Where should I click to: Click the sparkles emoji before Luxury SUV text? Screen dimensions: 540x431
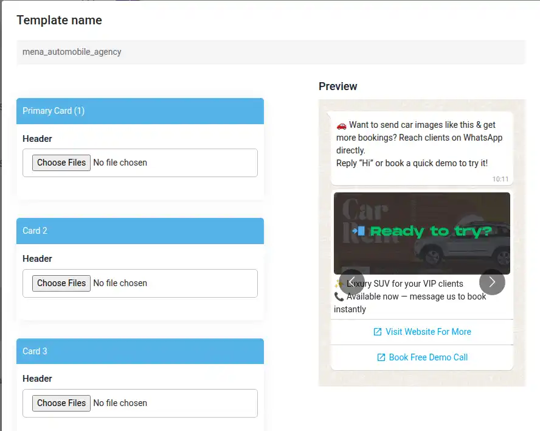[x=339, y=284]
